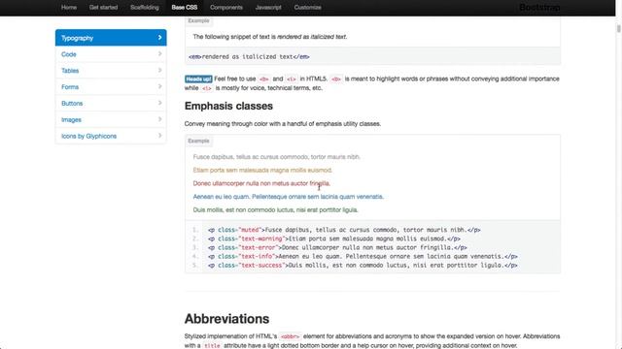Click info text 'Aenean eu leo quam'
Viewport: 622px width, 349px height.
[x=289, y=197]
